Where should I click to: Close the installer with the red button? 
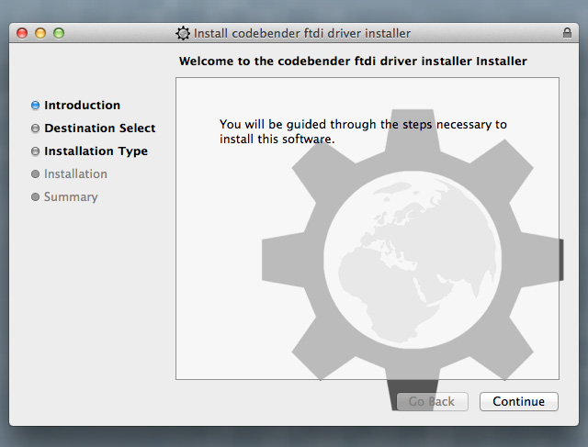22,33
